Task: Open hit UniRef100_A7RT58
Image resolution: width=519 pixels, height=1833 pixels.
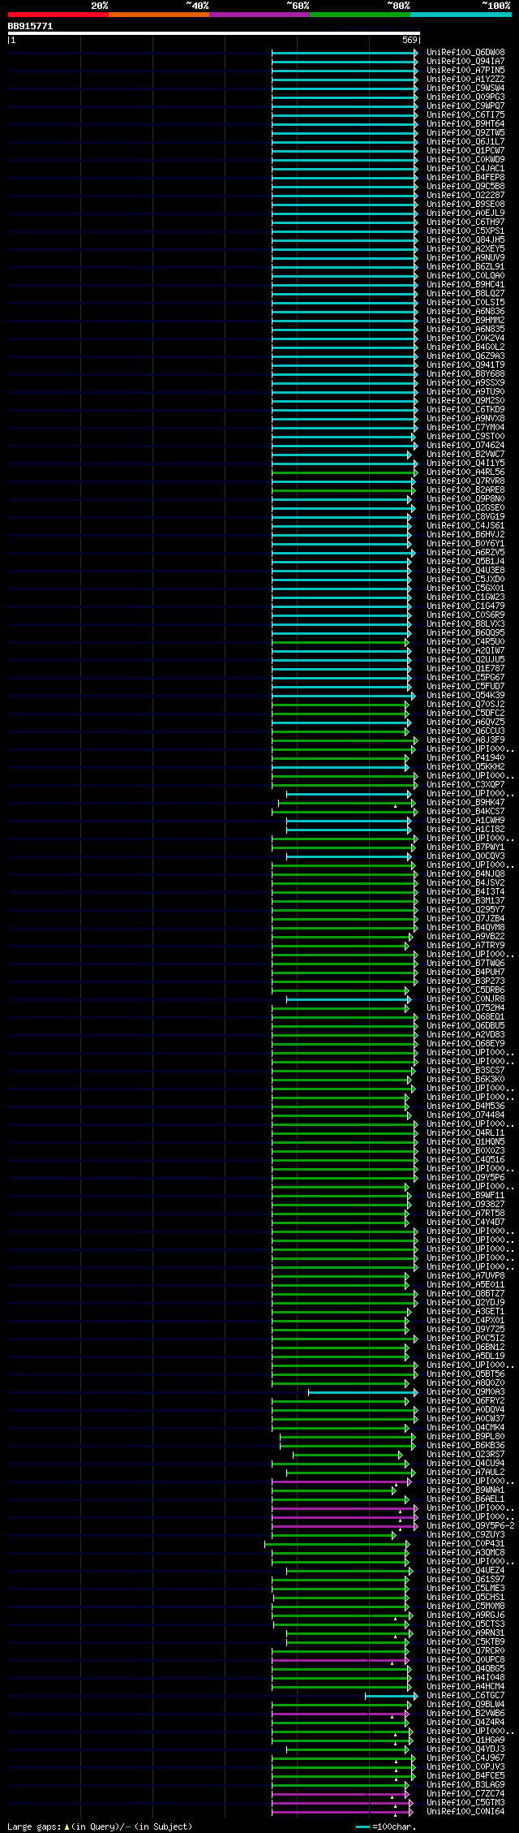Action: pos(465,1213)
